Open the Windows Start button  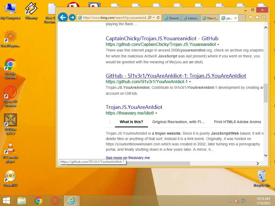[x=6, y=201]
